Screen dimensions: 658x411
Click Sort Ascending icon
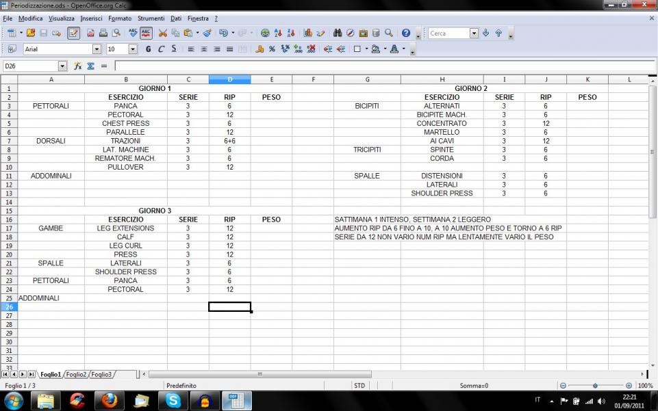click(279, 33)
